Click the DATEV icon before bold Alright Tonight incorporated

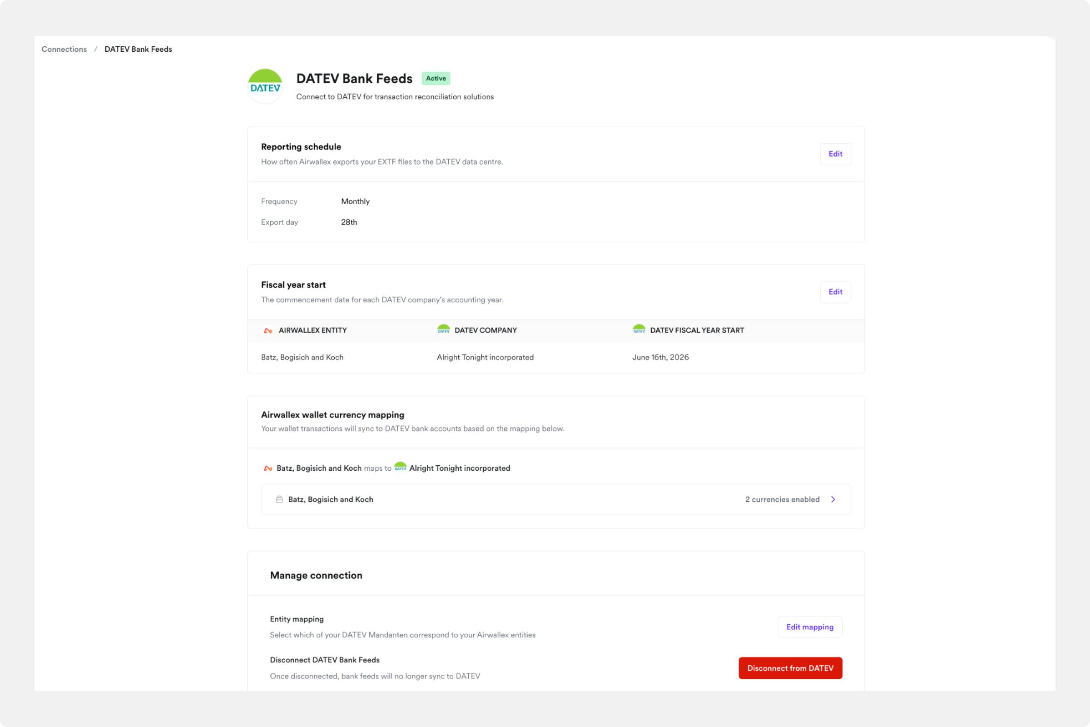pos(400,467)
